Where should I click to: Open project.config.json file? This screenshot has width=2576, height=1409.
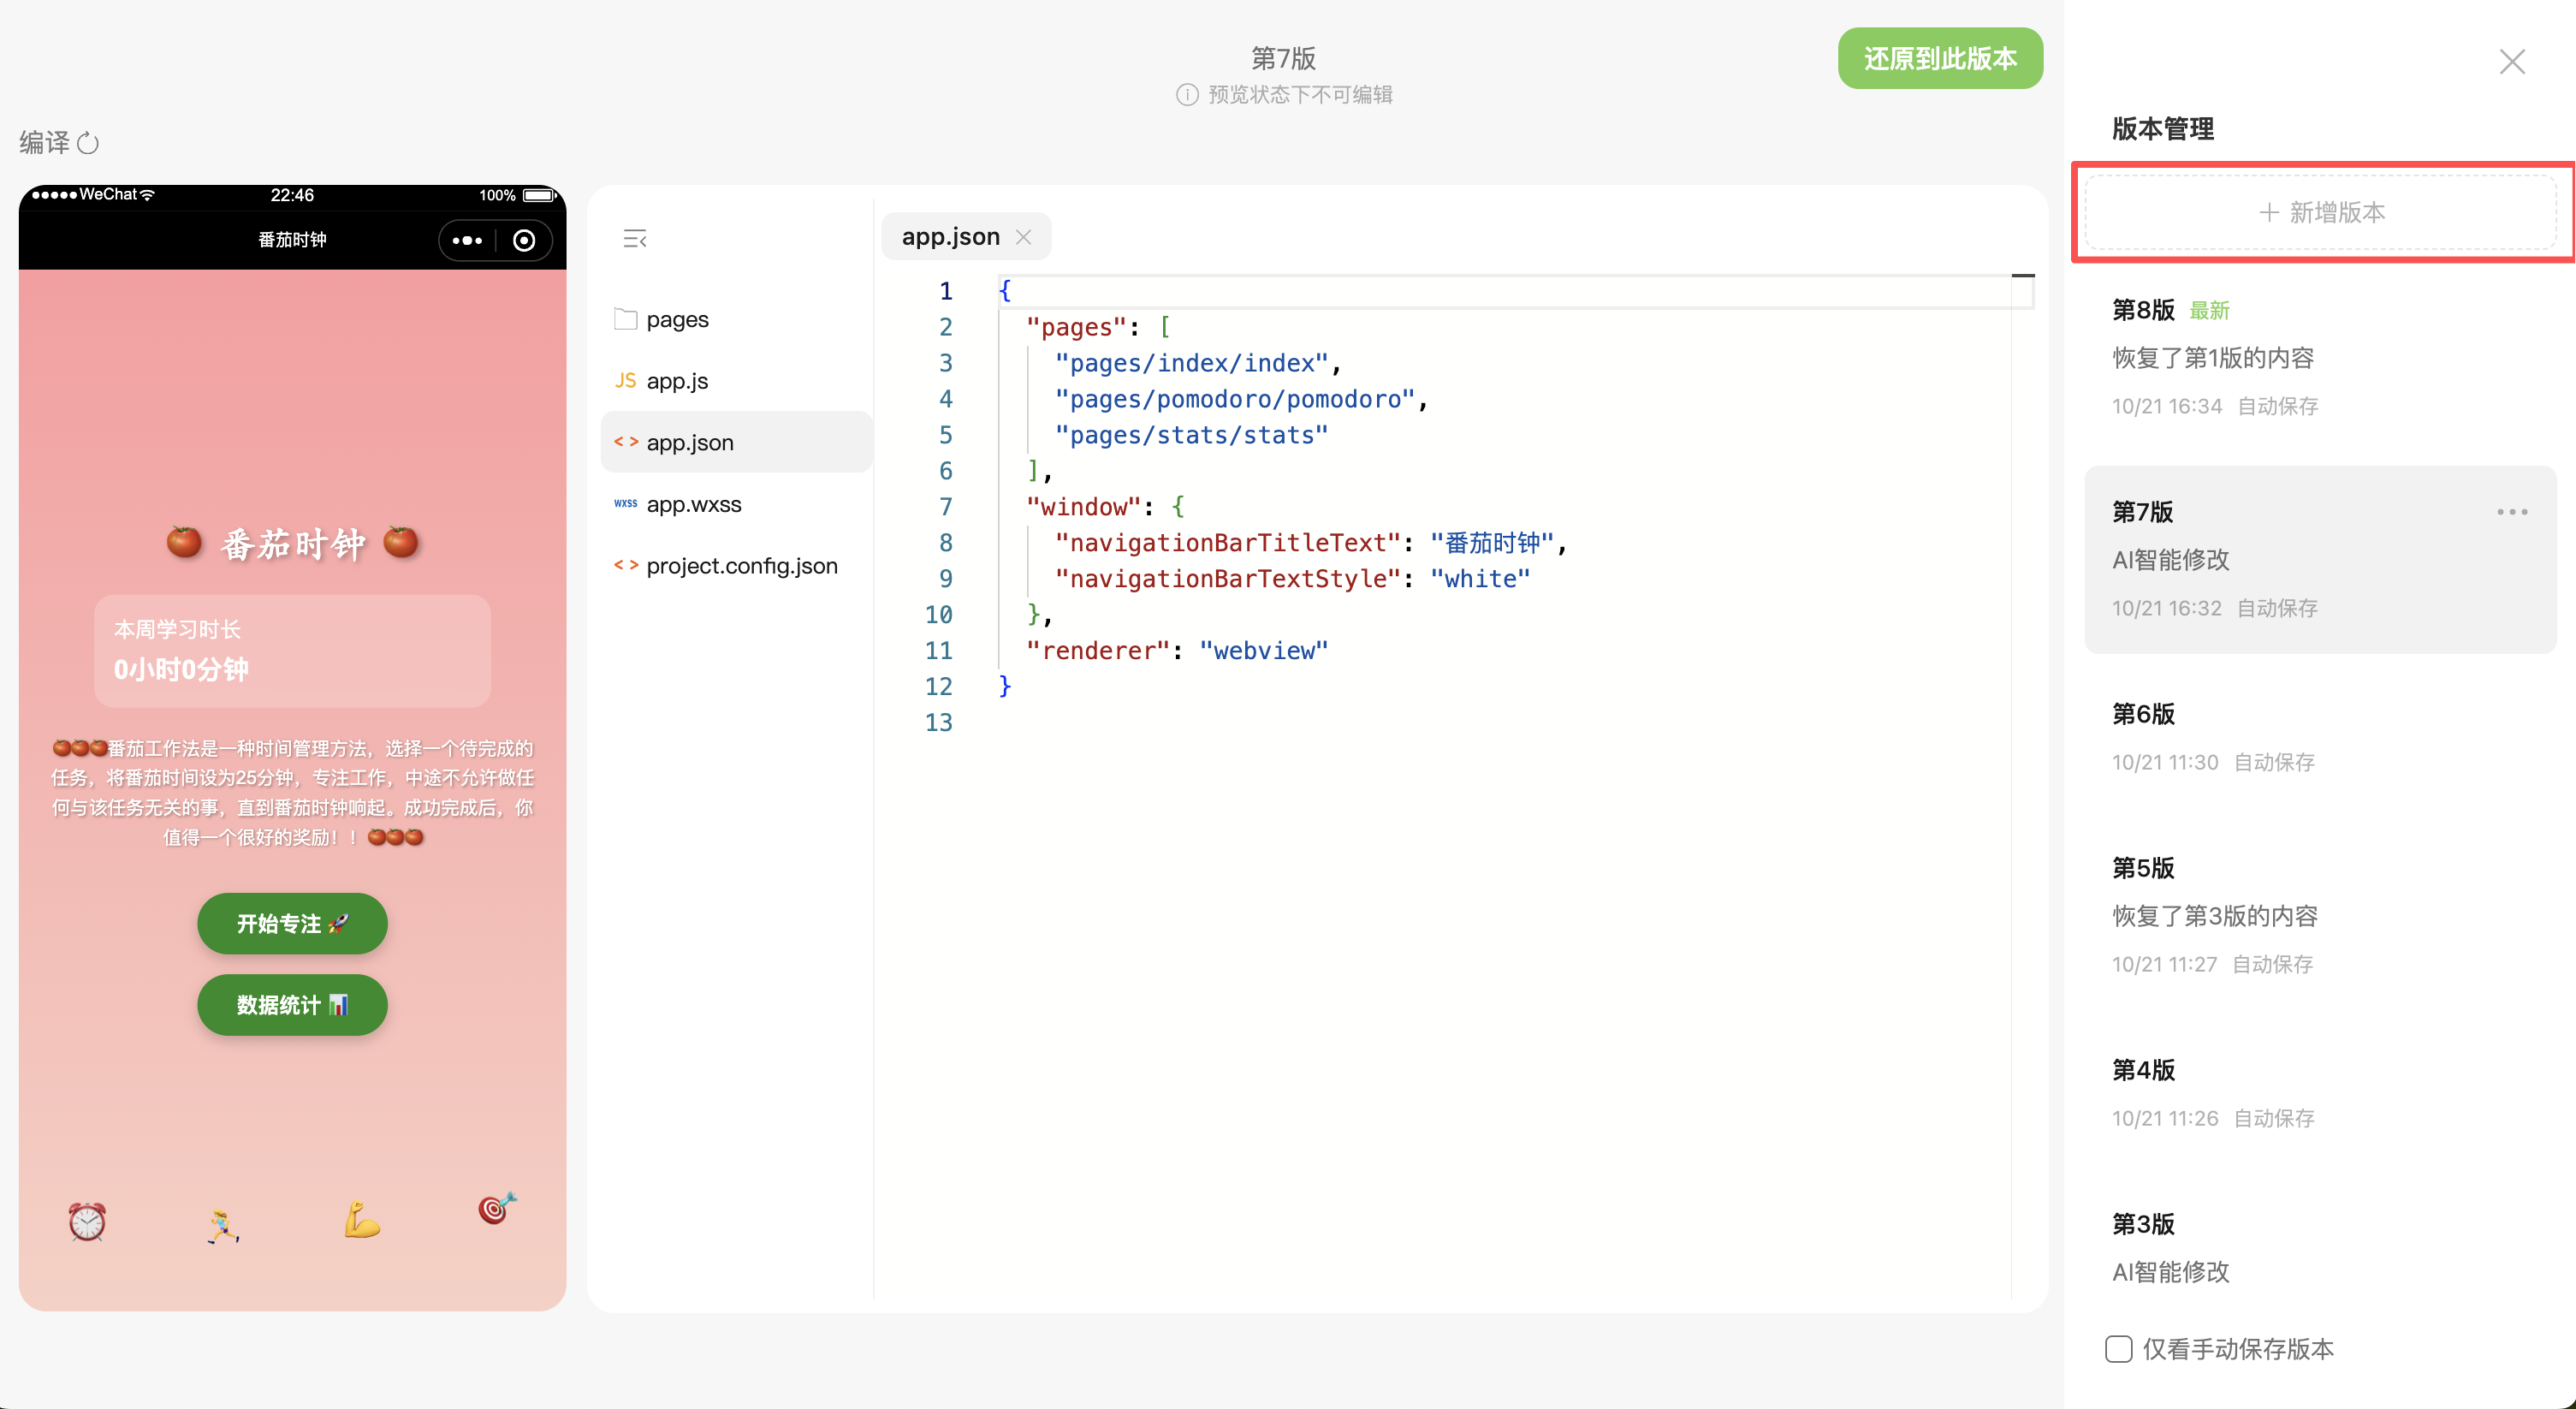point(740,566)
